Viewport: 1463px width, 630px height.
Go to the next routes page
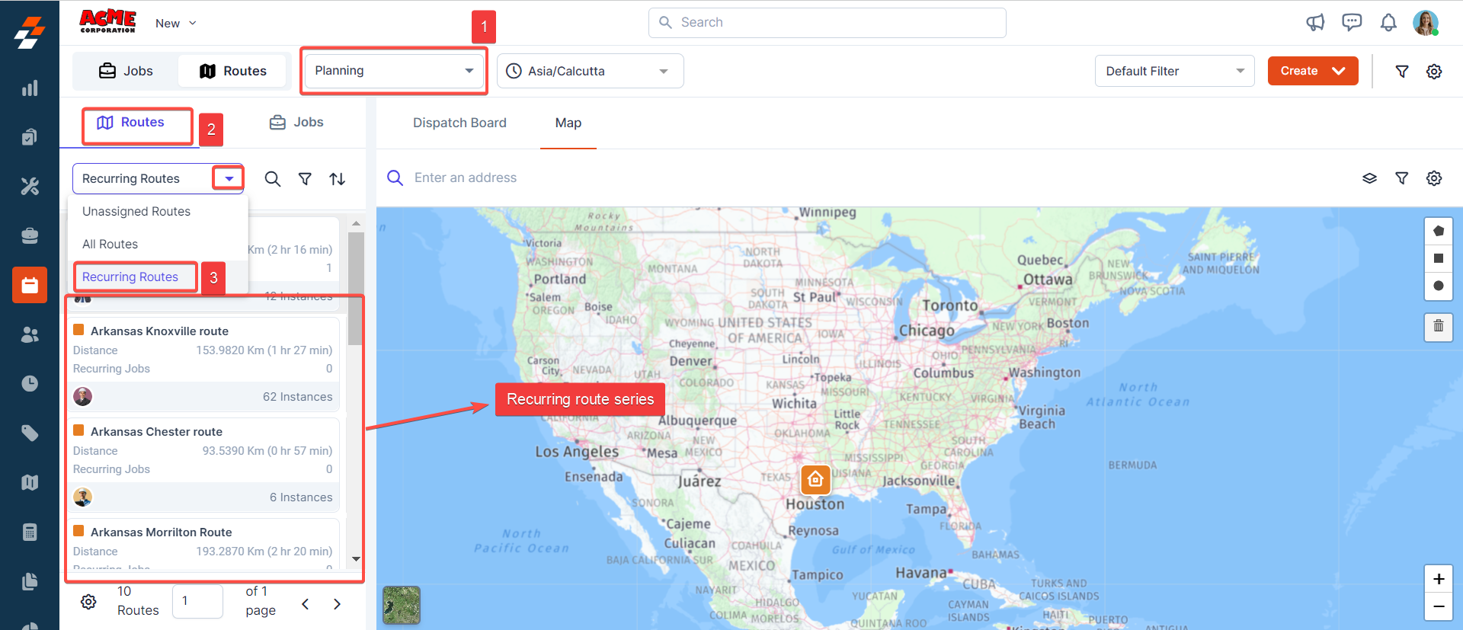coord(337,604)
